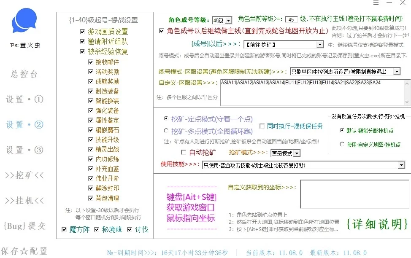Toggle 补充血蓝 checkbox
This screenshot has width=411, height=258.
tap(91, 169)
